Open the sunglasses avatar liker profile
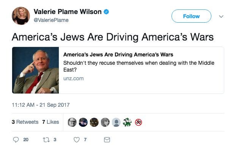Image resolution: width=236 pixels, height=145 pixels. (83, 122)
